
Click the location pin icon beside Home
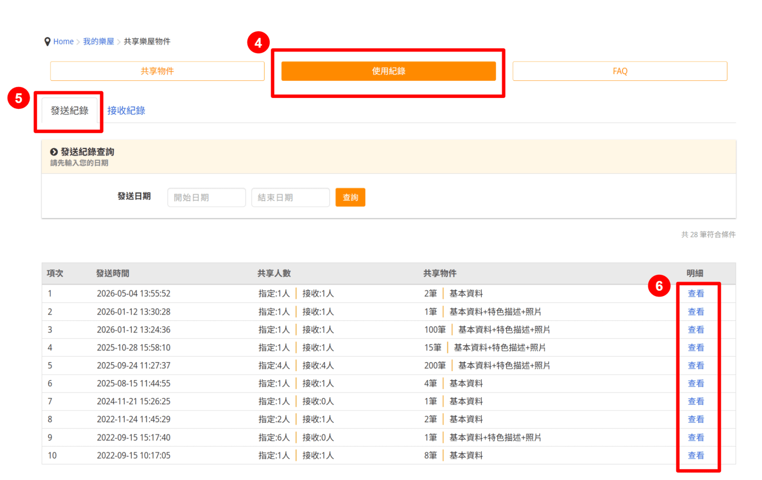[x=47, y=42]
